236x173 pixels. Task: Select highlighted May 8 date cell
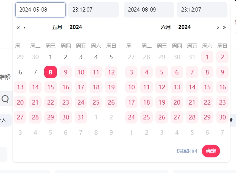click(51, 72)
